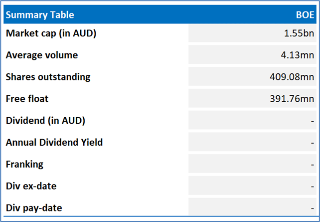
Task: Click the Div pay-date label
Action: 34,208
